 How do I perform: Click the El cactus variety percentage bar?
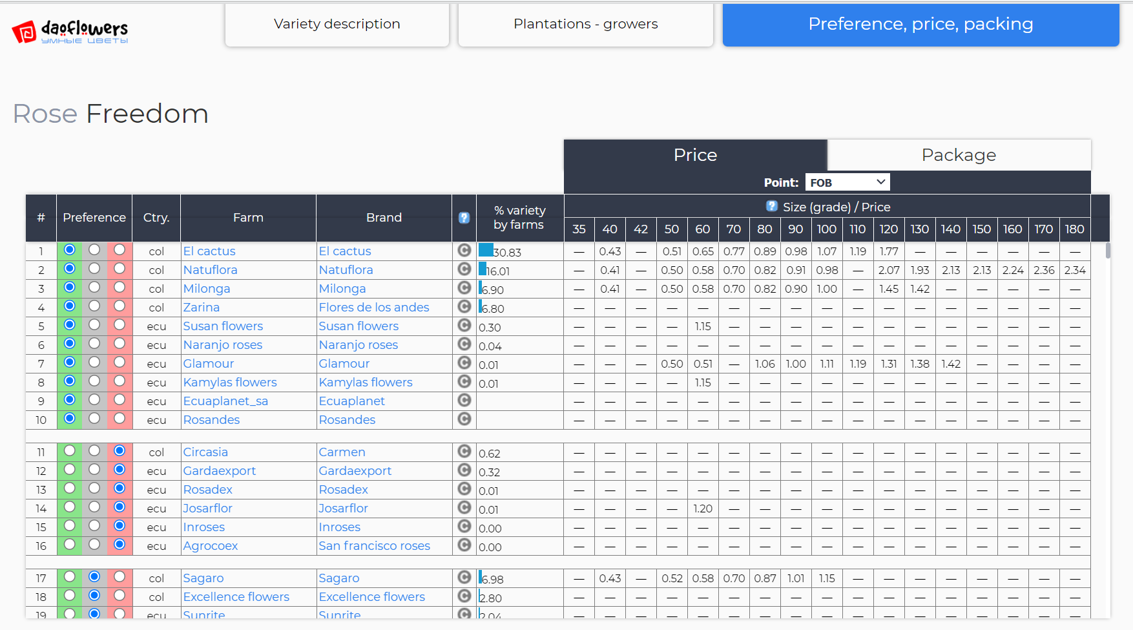[x=486, y=251]
